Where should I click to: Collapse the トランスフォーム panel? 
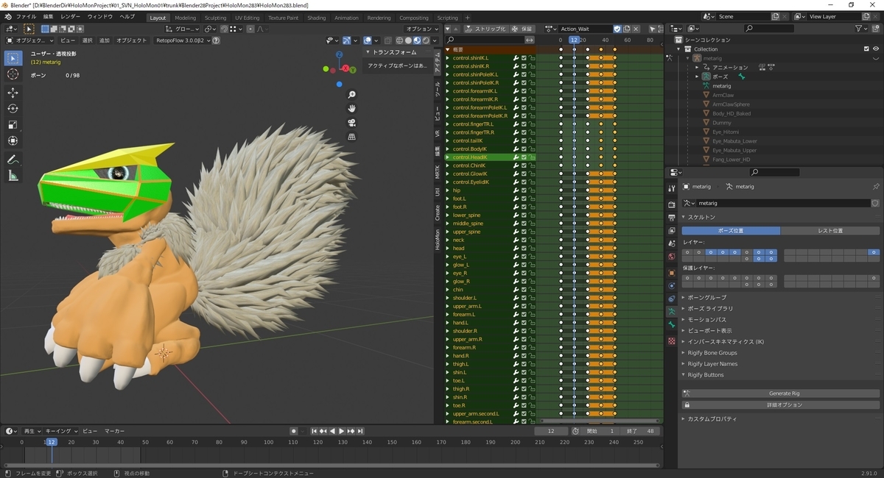coord(394,52)
